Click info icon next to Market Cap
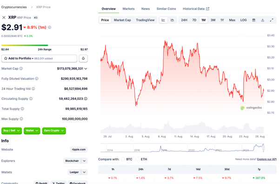 [x=21, y=68]
